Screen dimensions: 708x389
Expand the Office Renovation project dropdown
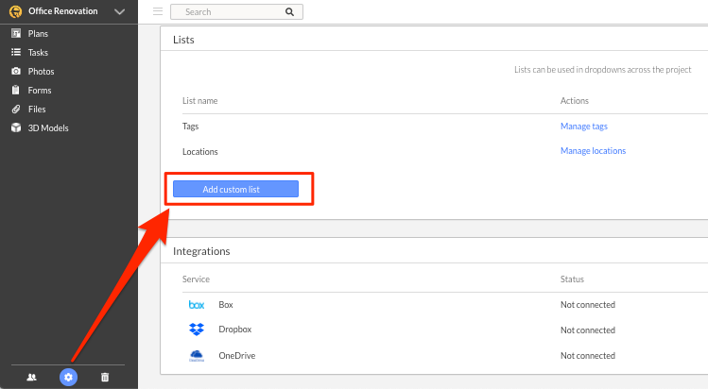tap(119, 11)
